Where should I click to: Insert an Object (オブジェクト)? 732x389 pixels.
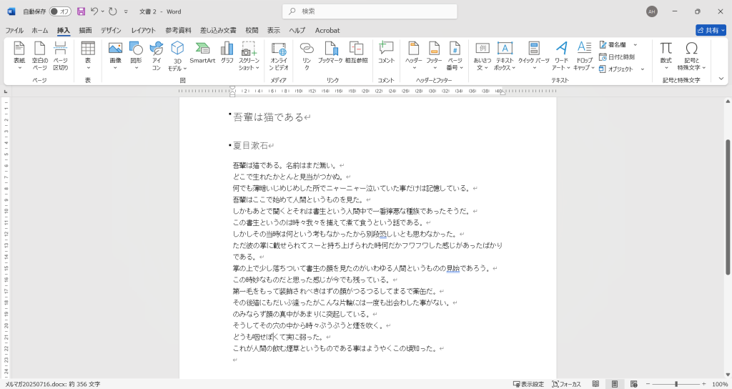(615, 69)
